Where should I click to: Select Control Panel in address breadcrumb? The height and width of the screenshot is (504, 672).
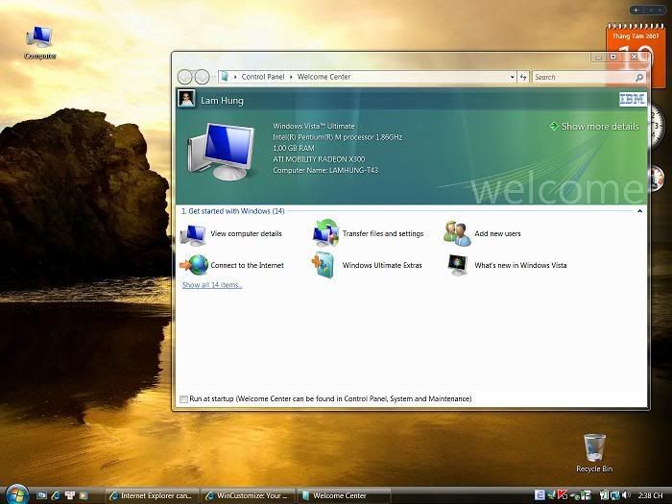click(x=263, y=77)
